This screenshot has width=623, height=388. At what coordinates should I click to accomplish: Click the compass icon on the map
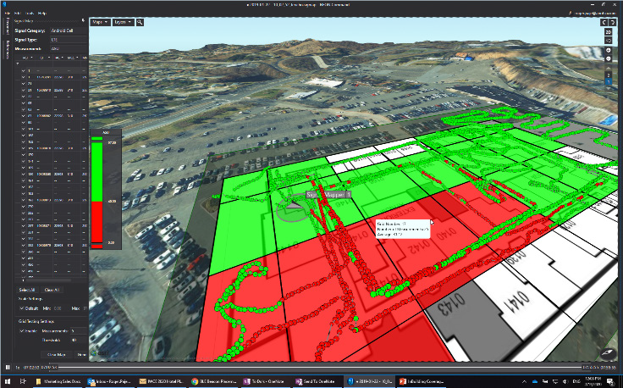tap(608, 352)
